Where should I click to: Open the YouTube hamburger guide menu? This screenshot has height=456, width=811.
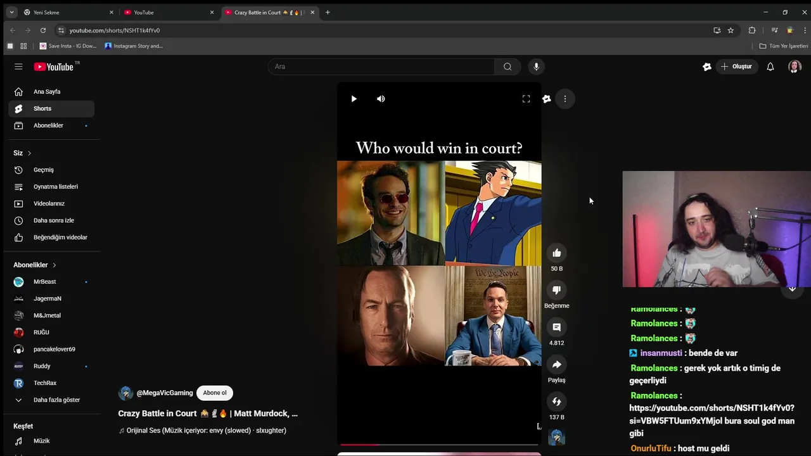18,66
